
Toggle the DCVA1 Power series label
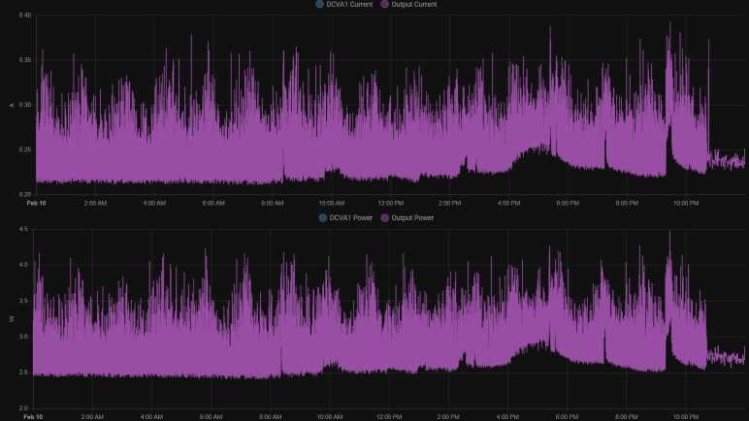pyautogui.click(x=351, y=218)
